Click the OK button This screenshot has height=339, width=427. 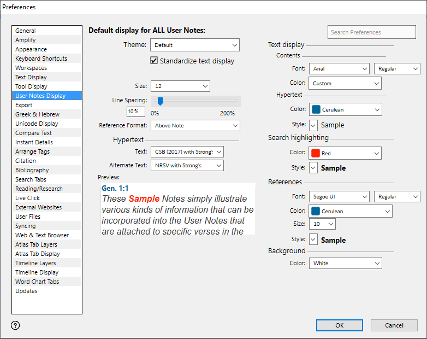(339, 325)
